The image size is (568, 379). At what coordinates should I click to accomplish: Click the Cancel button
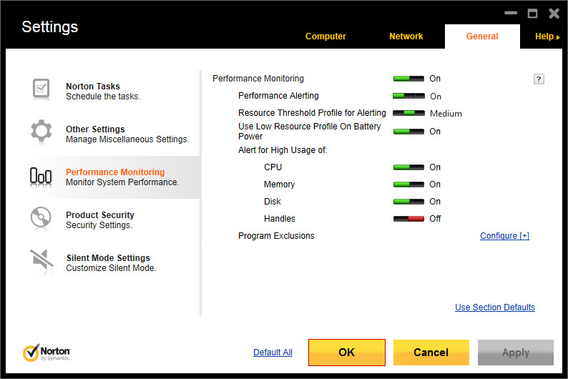pos(431,353)
